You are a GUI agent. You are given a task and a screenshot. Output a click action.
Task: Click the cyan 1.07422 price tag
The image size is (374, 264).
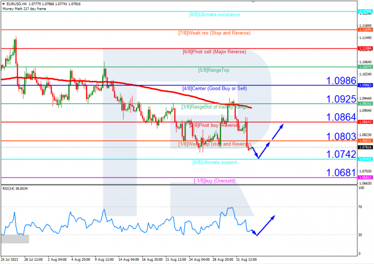(x=365, y=159)
